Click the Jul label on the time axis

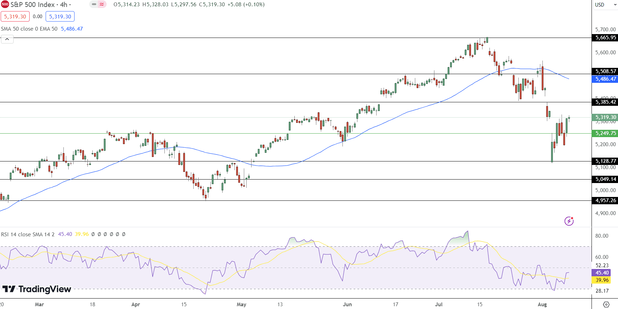coord(439,304)
